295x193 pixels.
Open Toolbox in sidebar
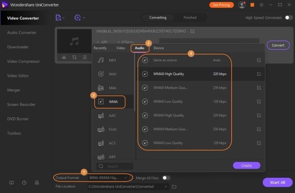click(14, 133)
